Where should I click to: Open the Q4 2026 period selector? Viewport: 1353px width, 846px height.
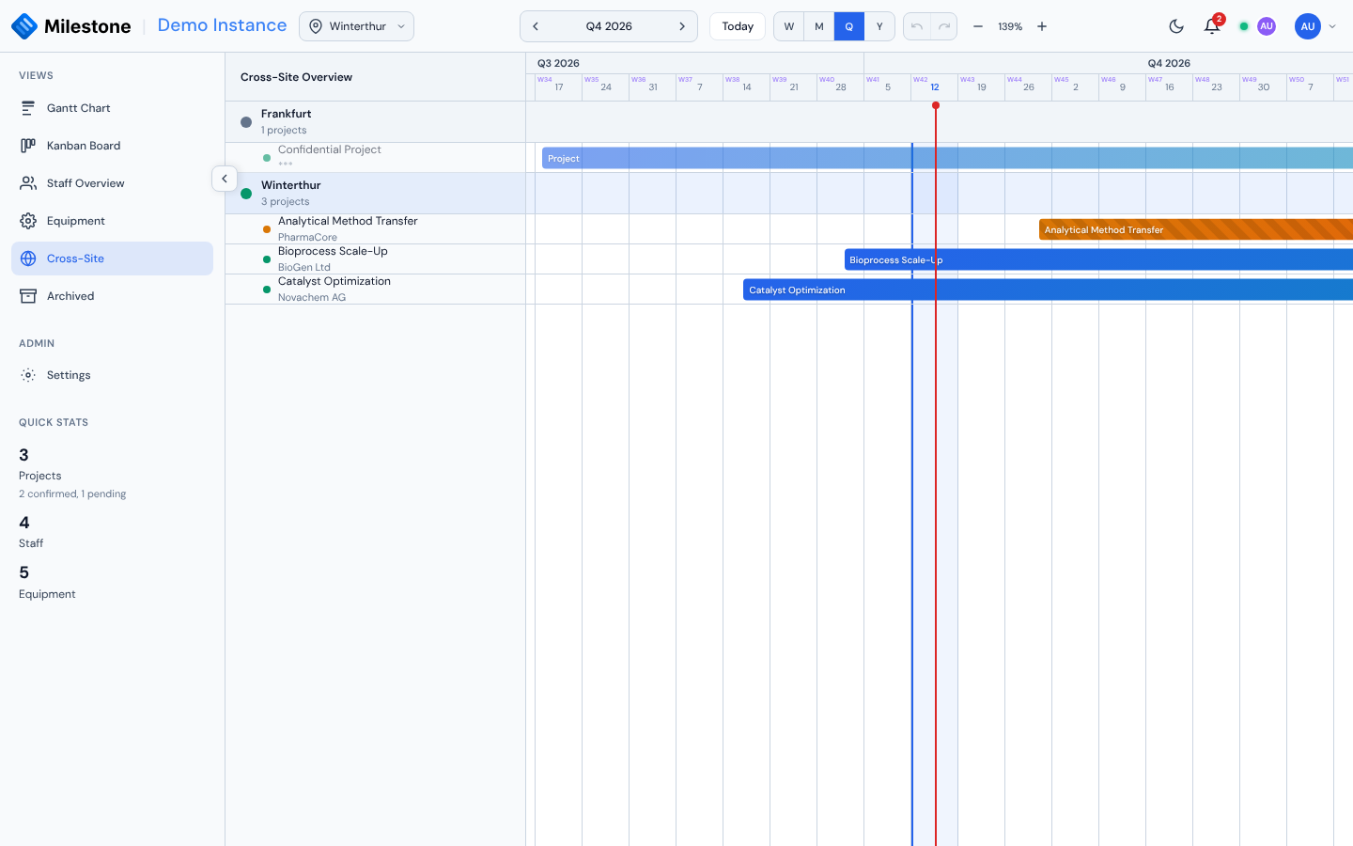tap(609, 26)
